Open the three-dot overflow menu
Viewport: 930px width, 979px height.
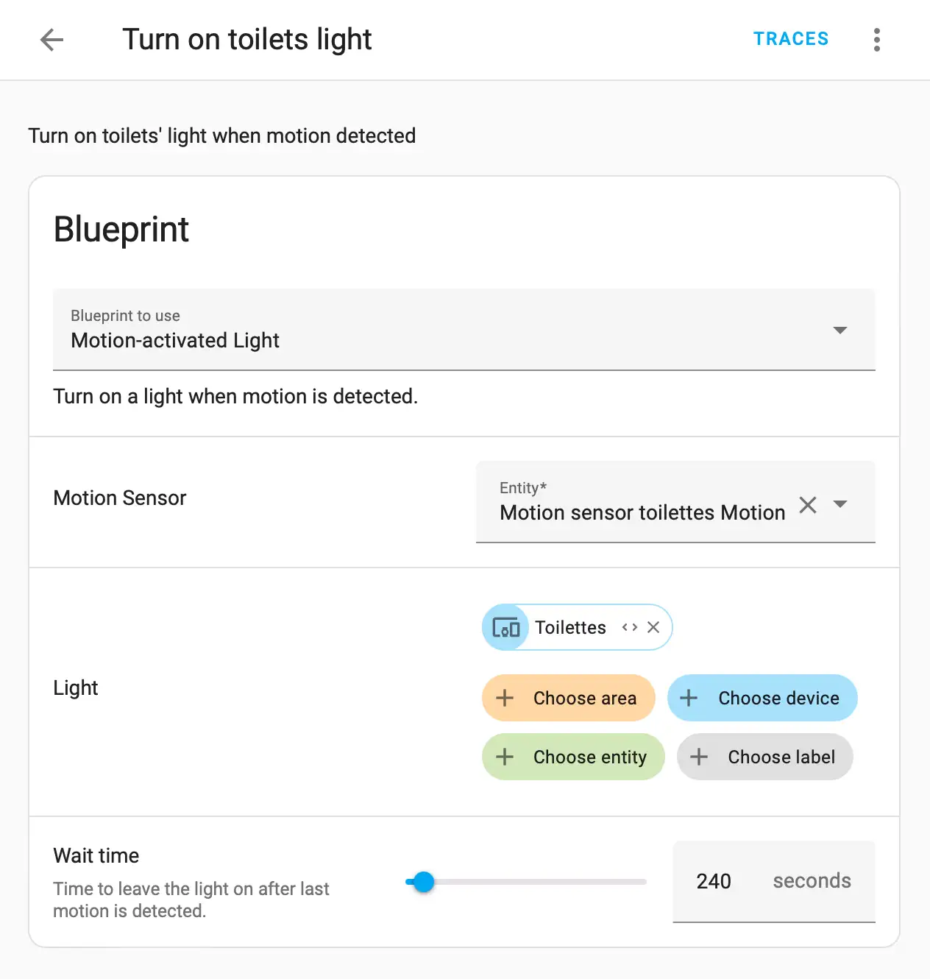[876, 40]
